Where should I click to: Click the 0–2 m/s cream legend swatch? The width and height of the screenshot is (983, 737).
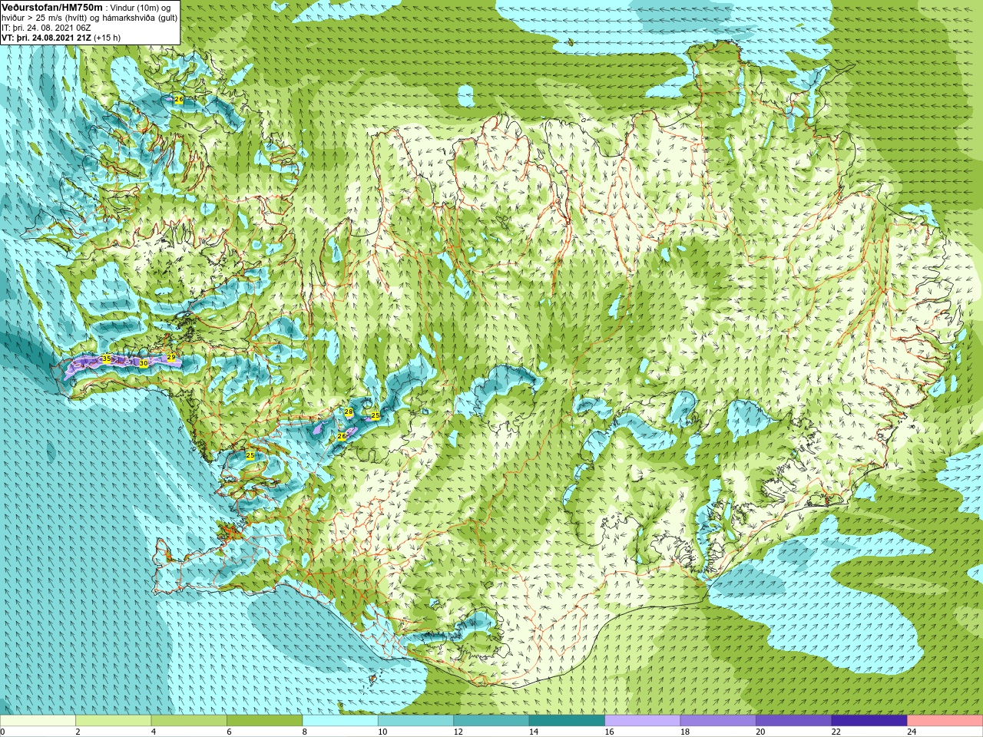coord(38,721)
